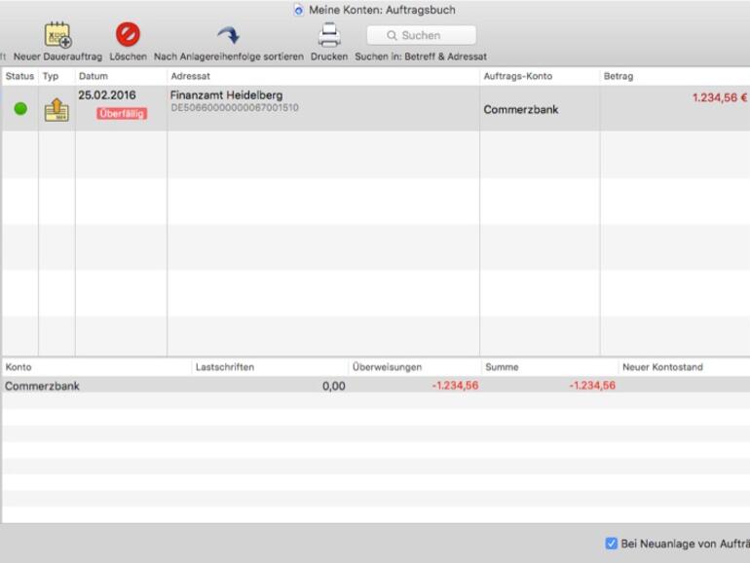The image size is (750, 563).
Task: Click the Neuer Kontostand summary header
Action: tap(685, 367)
